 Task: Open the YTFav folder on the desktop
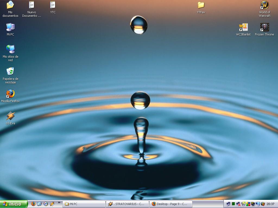201,5
